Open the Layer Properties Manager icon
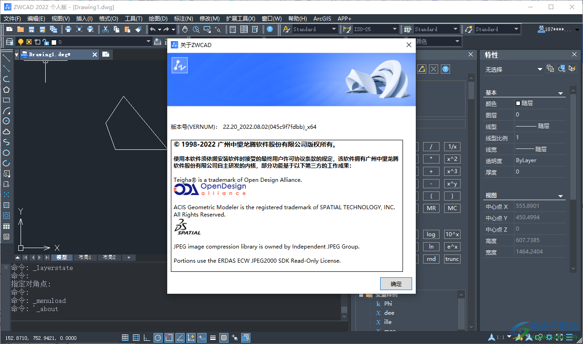 (x=9, y=42)
